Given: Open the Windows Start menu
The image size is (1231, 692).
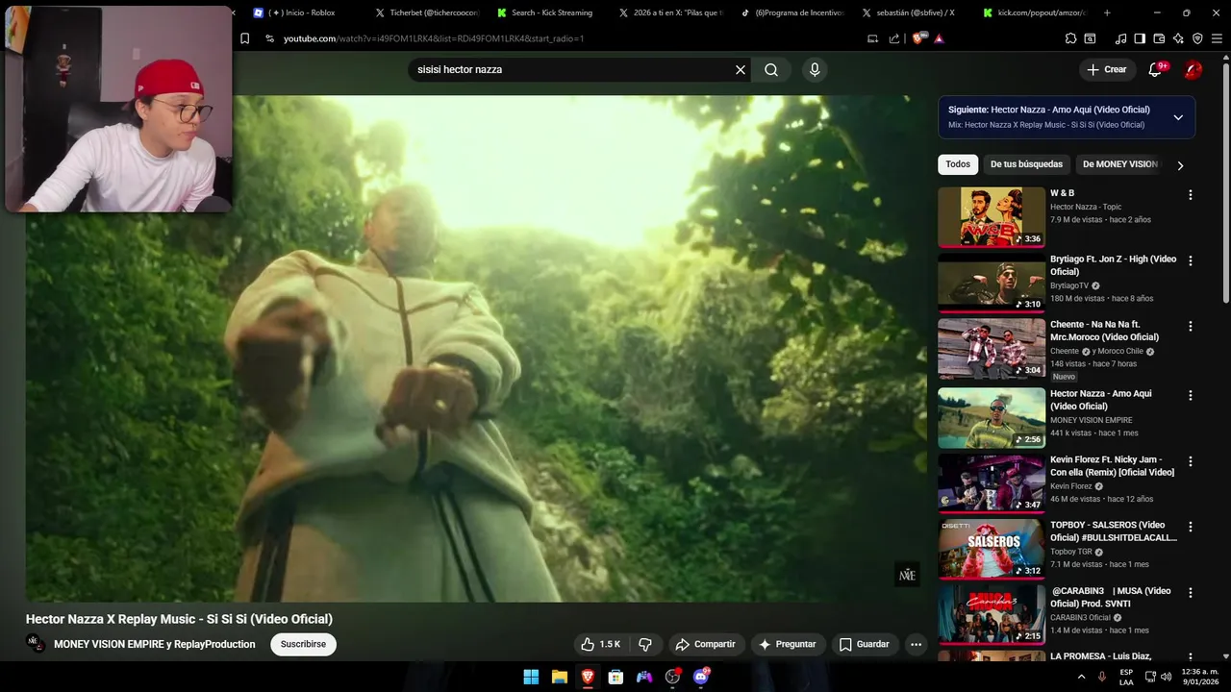Looking at the screenshot, I should (531, 677).
